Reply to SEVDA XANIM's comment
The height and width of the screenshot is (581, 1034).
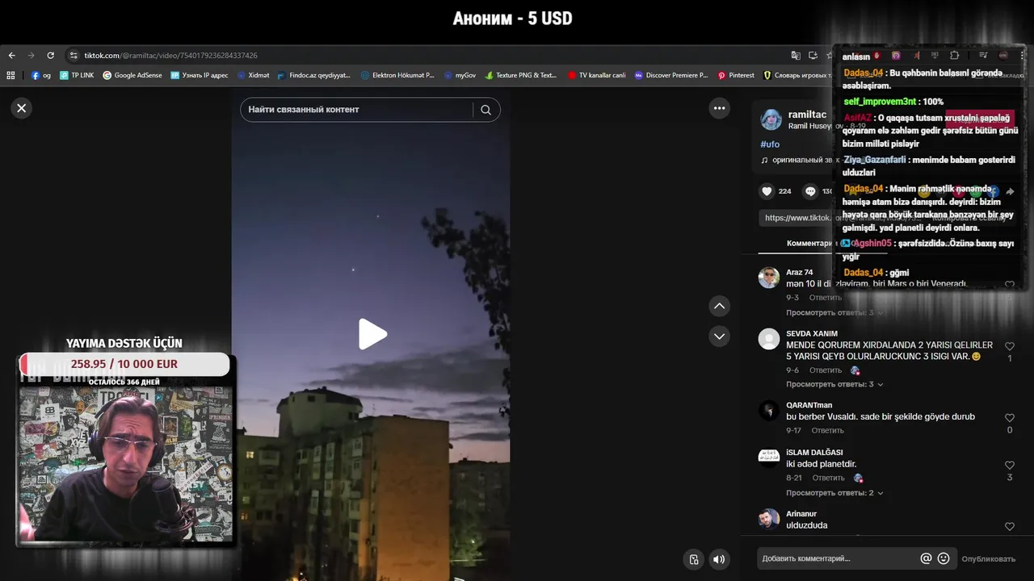tap(826, 370)
